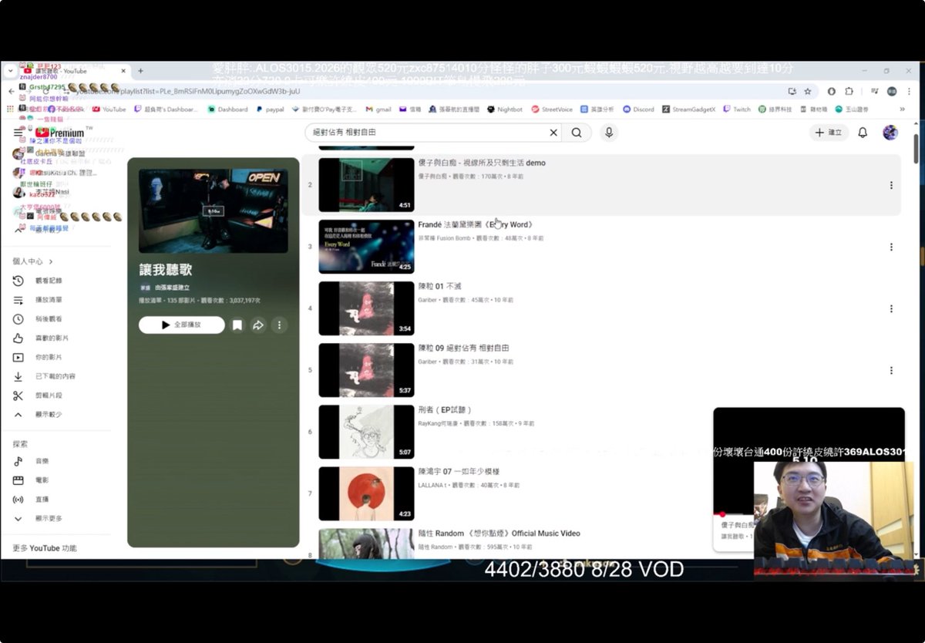Image resolution: width=925 pixels, height=643 pixels.
Task: Open Chrome's extensions puzzle icon
Action: click(850, 91)
